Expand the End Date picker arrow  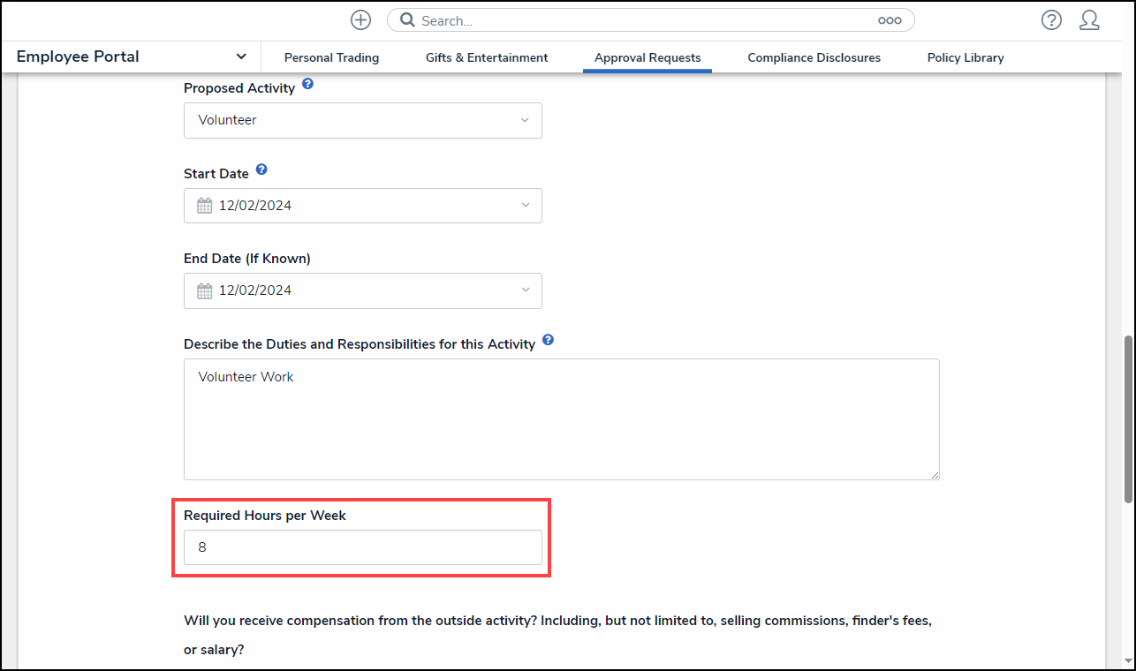pos(525,290)
